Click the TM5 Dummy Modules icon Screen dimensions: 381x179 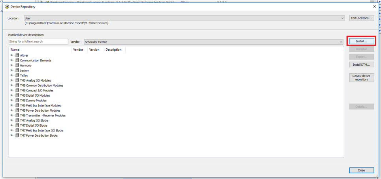coord(17,101)
